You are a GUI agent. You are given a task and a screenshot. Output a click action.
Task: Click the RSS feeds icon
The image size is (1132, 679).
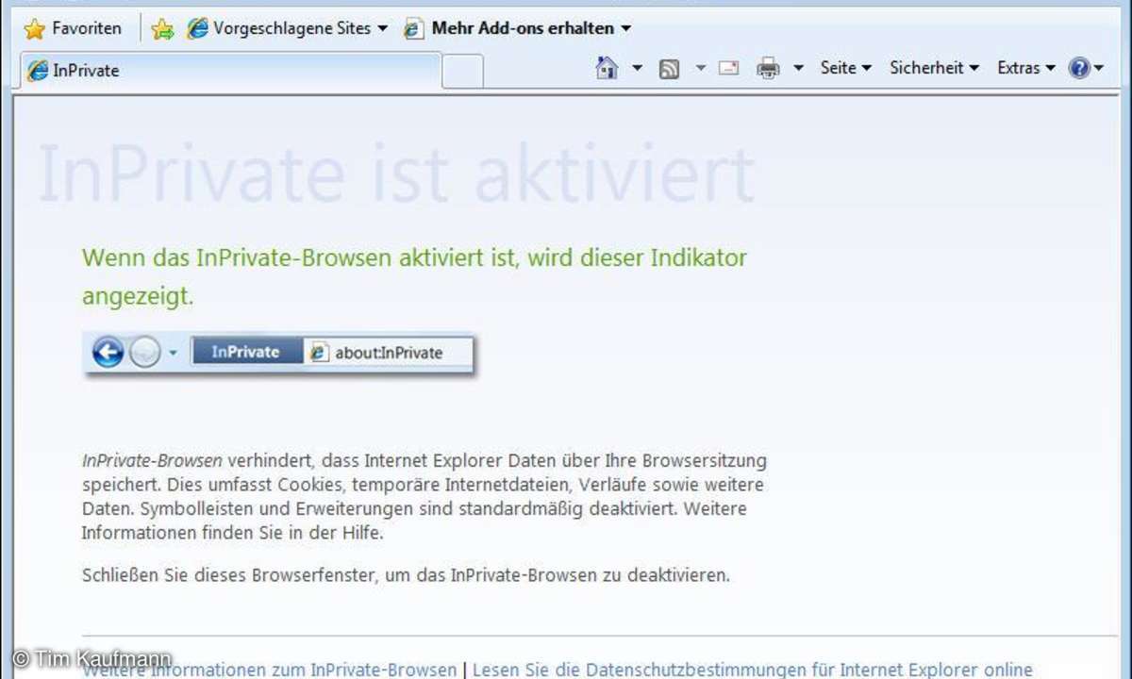(669, 68)
